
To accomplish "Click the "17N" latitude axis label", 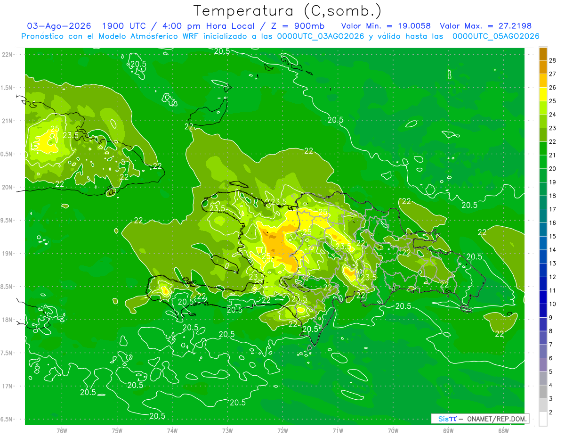I will (x=7, y=386).
